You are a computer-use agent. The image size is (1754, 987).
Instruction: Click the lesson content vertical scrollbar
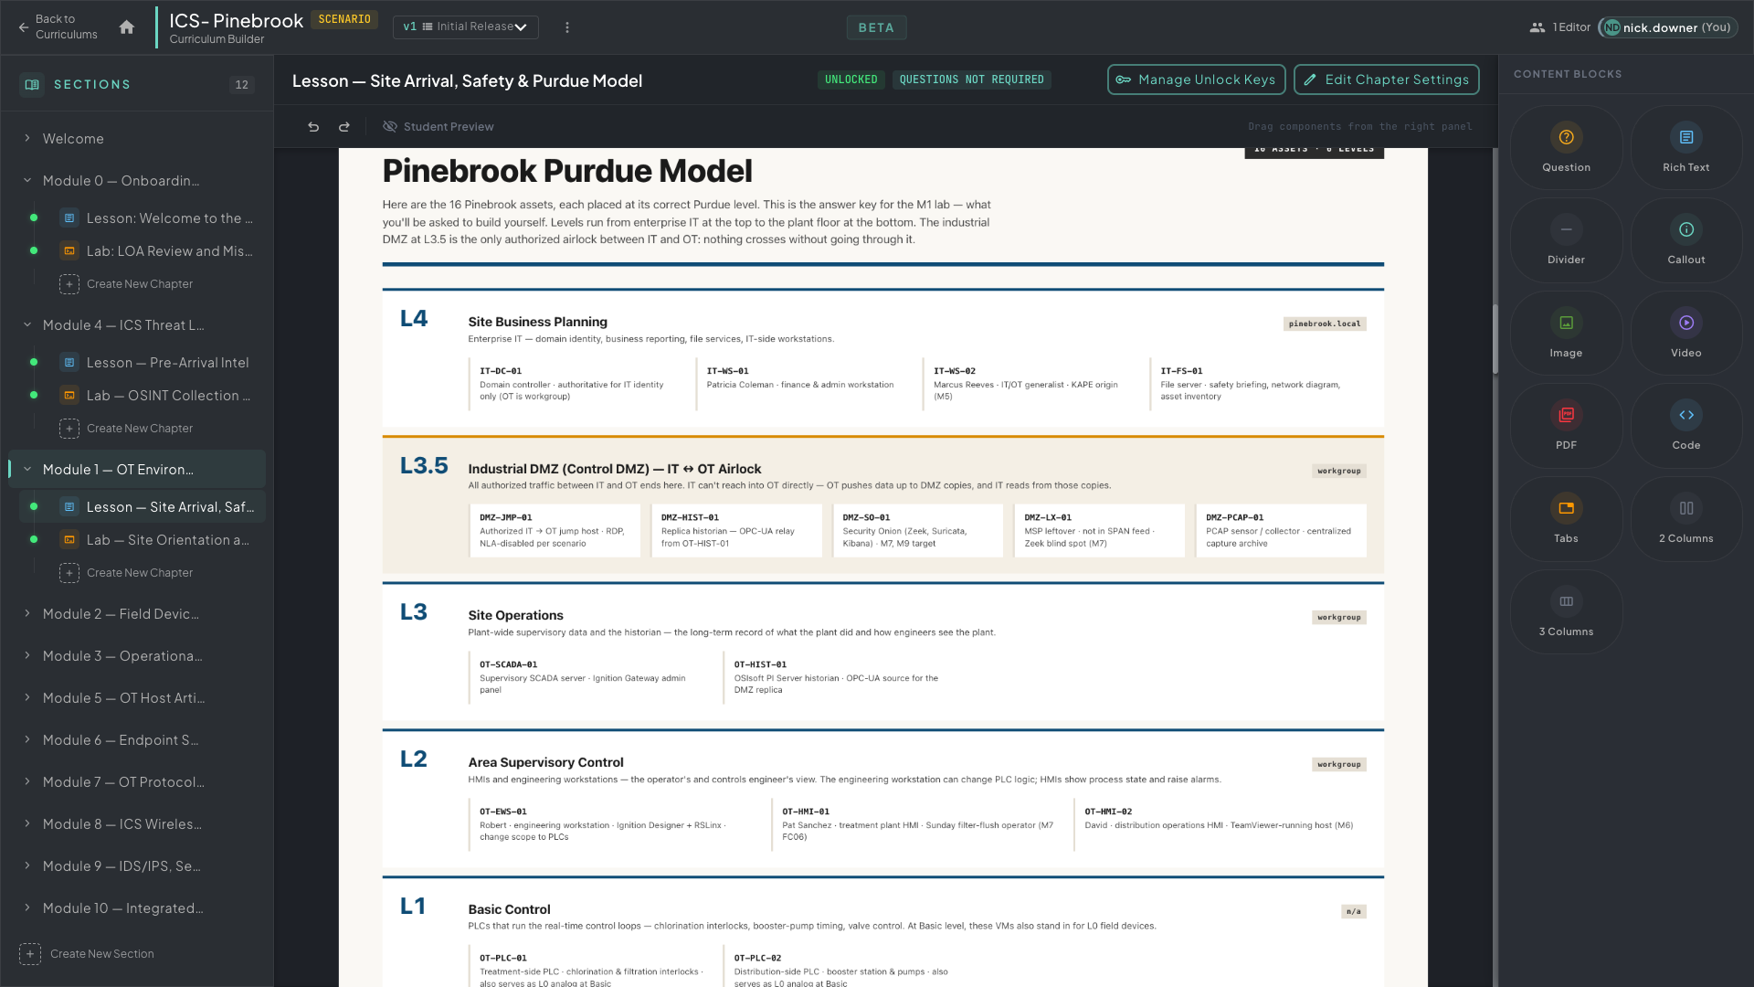tap(1495, 338)
